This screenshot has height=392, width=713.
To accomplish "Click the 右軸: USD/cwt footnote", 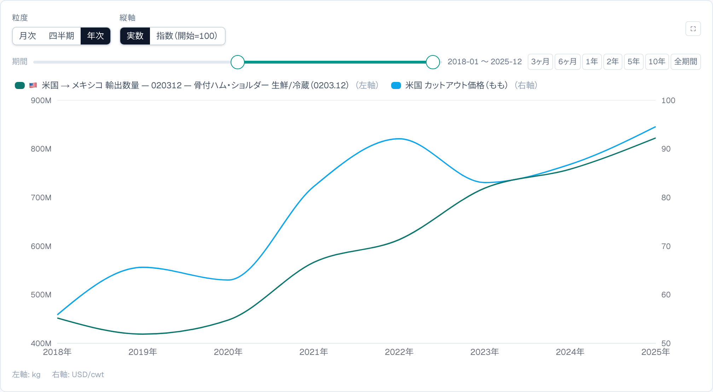I will [78, 375].
